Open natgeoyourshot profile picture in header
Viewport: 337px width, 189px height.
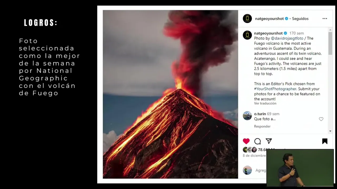pyautogui.click(x=247, y=19)
